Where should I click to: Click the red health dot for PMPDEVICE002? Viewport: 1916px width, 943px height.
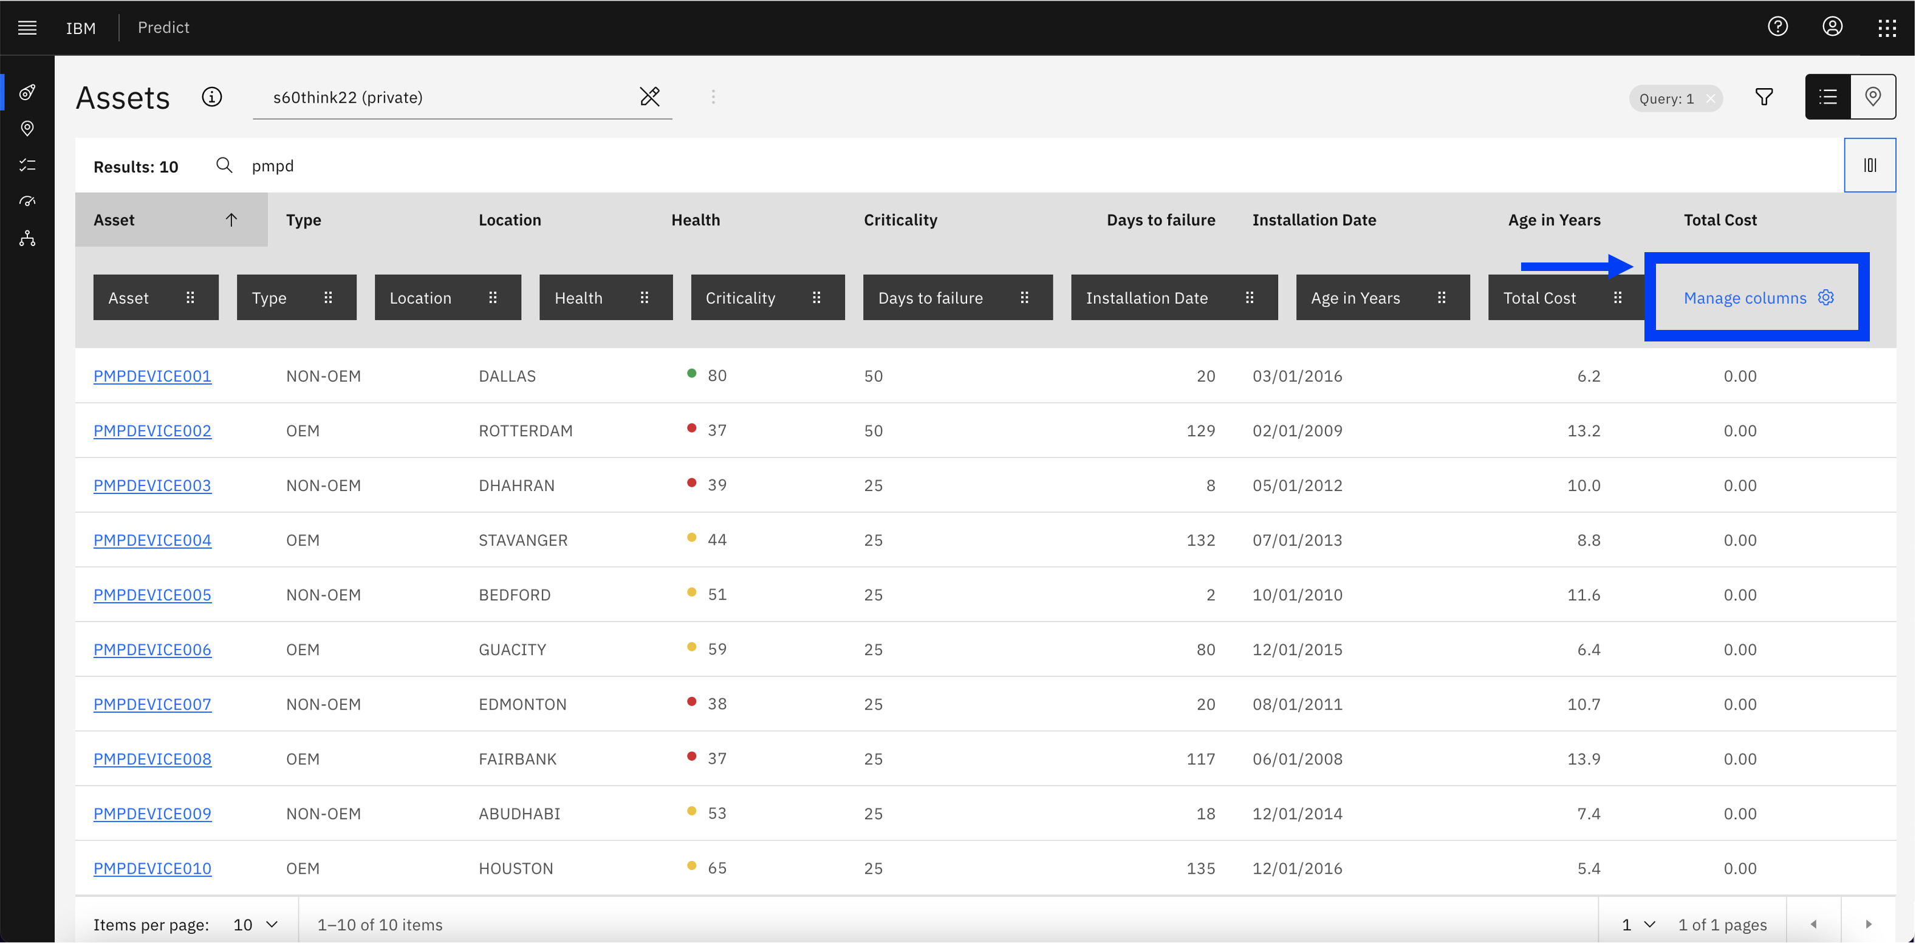click(692, 428)
